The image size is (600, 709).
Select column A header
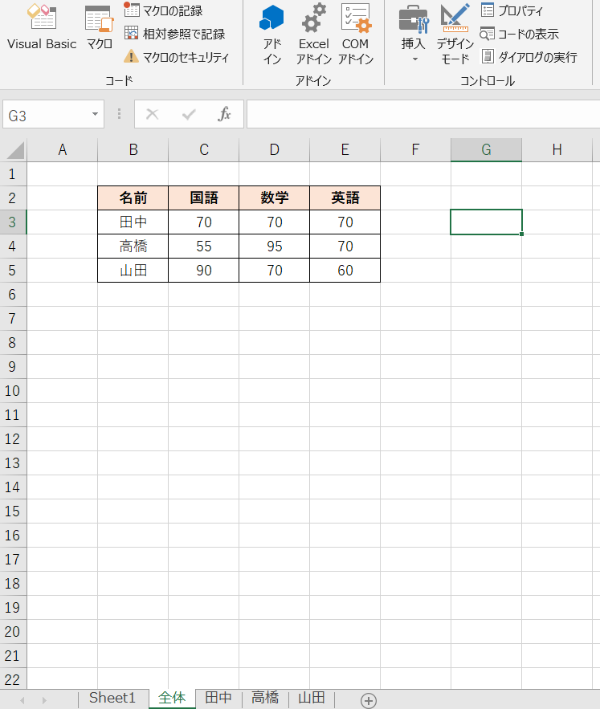[63, 149]
